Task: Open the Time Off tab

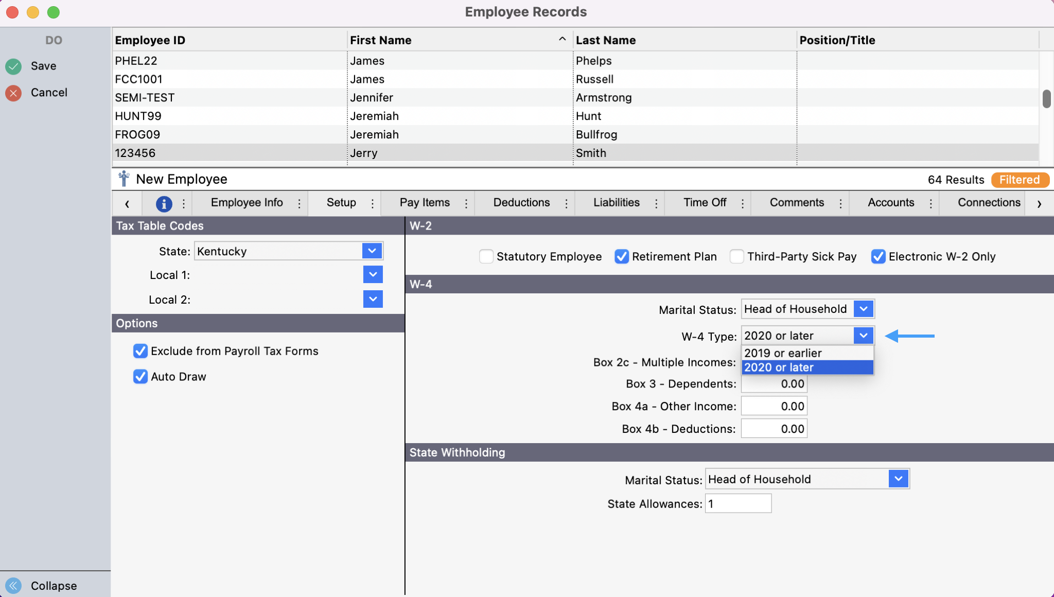Action: click(x=704, y=203)
